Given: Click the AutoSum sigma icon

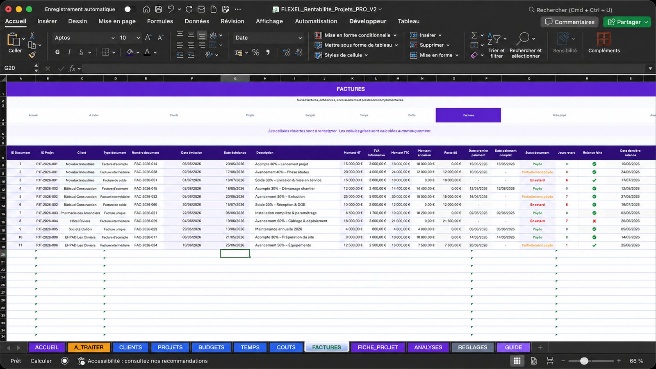Looking at the screenshot, I should point(474,35).
